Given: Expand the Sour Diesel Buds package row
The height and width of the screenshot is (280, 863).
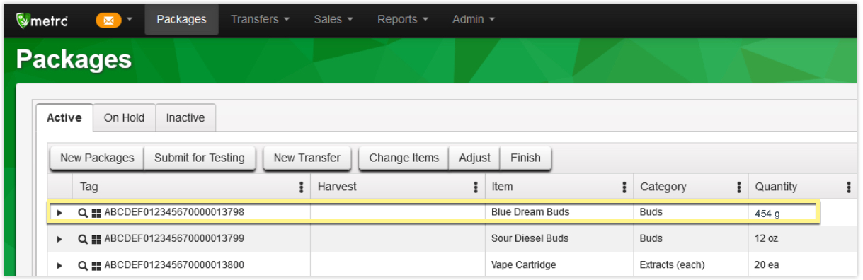Looking at the screenshot, I should (x=59, y=239).
